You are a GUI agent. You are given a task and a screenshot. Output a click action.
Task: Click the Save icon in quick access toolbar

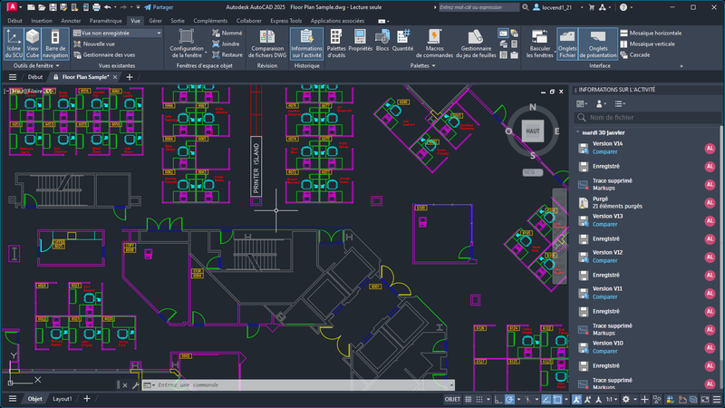53,7
